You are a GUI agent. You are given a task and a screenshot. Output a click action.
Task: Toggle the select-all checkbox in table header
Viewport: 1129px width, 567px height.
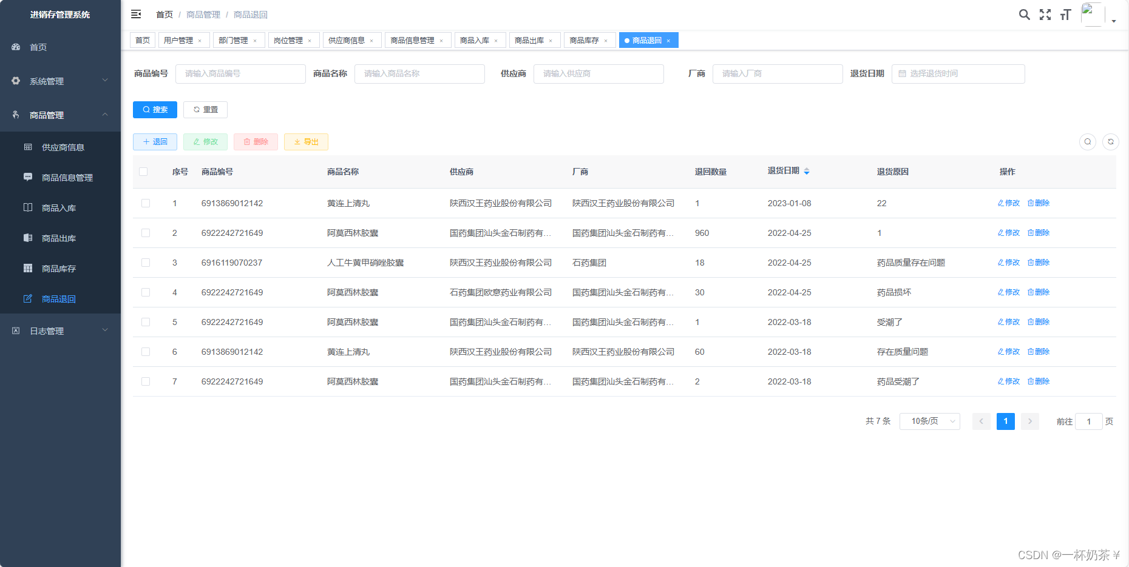pos(143,172)
